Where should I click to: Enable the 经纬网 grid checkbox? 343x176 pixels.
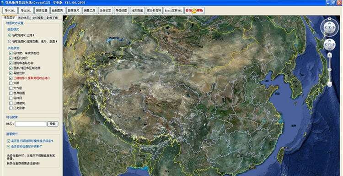tap(11, 98)
